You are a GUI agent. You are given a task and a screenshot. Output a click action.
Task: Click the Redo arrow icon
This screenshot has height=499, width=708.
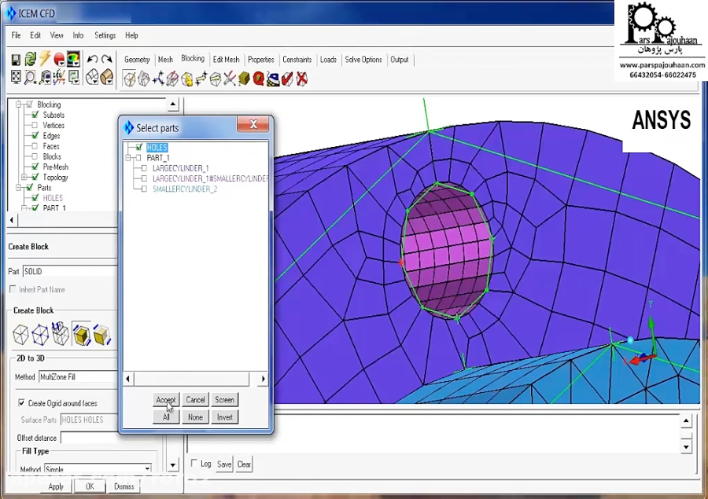click(107, 59)
